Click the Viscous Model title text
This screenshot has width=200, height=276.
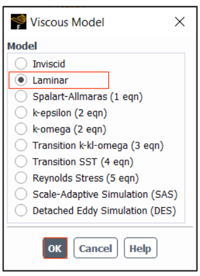pos(68,22)
